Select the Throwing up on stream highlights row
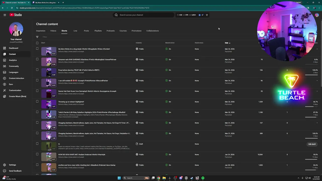Image resolution: width=322 pixels, height=181 pixels. tap(37, 101)
